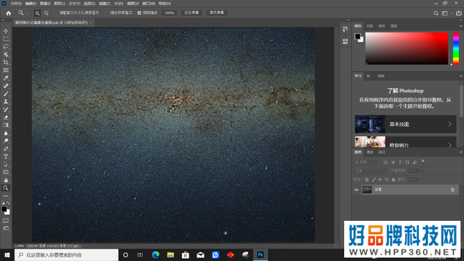464x261 pixels.
Task: Toggle Quick Mask mode icon
Action: click(6, 221)
